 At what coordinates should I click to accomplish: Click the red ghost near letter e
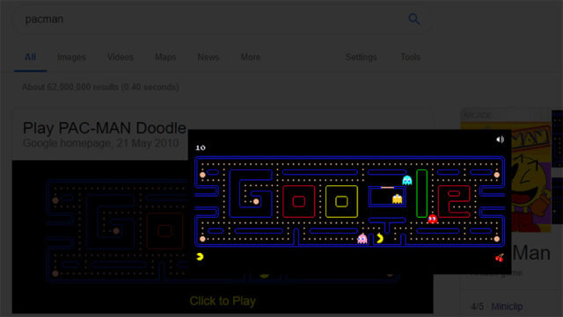click(x=432, y=219)
